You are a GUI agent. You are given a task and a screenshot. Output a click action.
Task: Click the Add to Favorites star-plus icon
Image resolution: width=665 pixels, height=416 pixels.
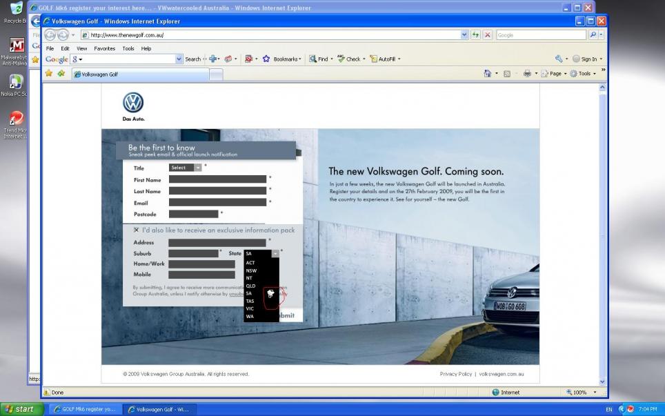point(61,73)
